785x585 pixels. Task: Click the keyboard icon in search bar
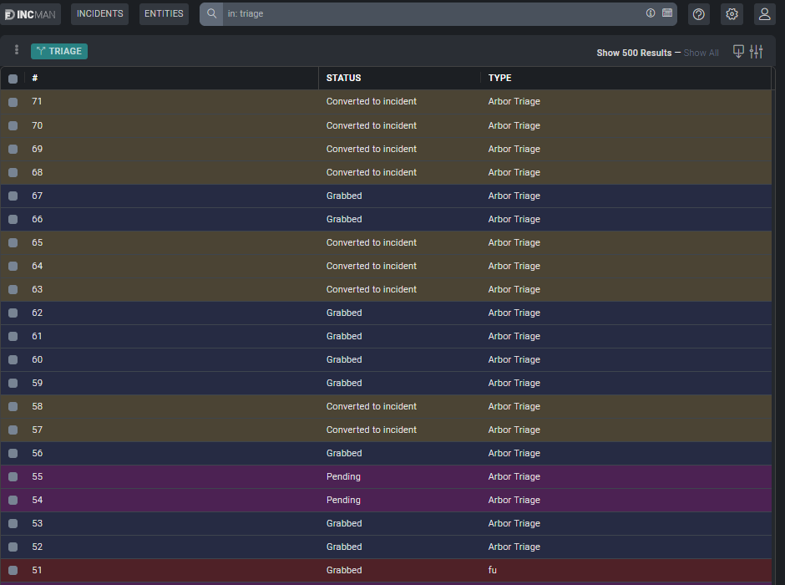pos(667,13)
